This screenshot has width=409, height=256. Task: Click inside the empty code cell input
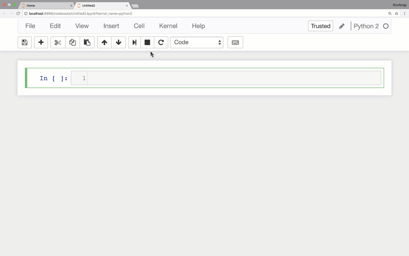click(221, 78)
